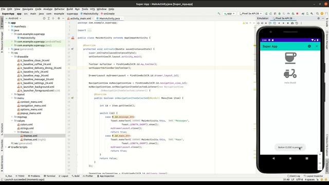The image size is (329, 185).
Task: Tap the coffee cup image in the emulator
Action: [290, 58]
